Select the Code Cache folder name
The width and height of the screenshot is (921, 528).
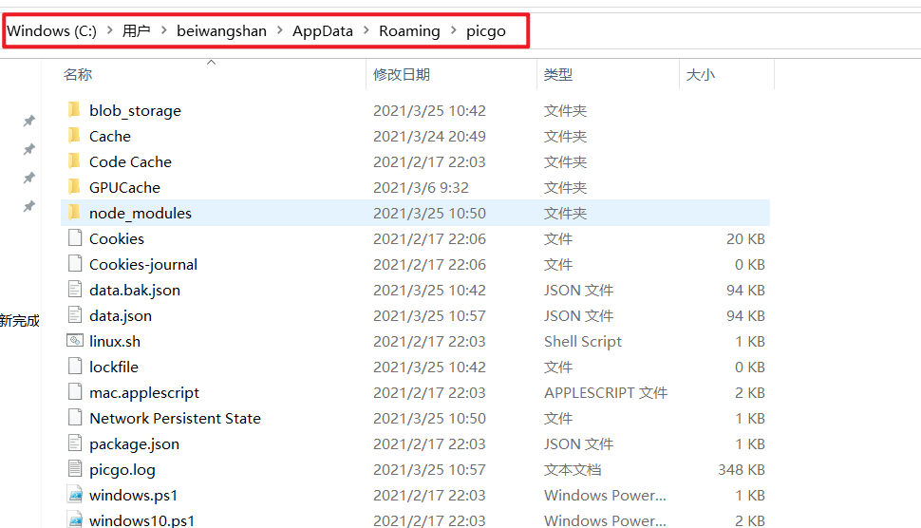click(x=130, y=161)
